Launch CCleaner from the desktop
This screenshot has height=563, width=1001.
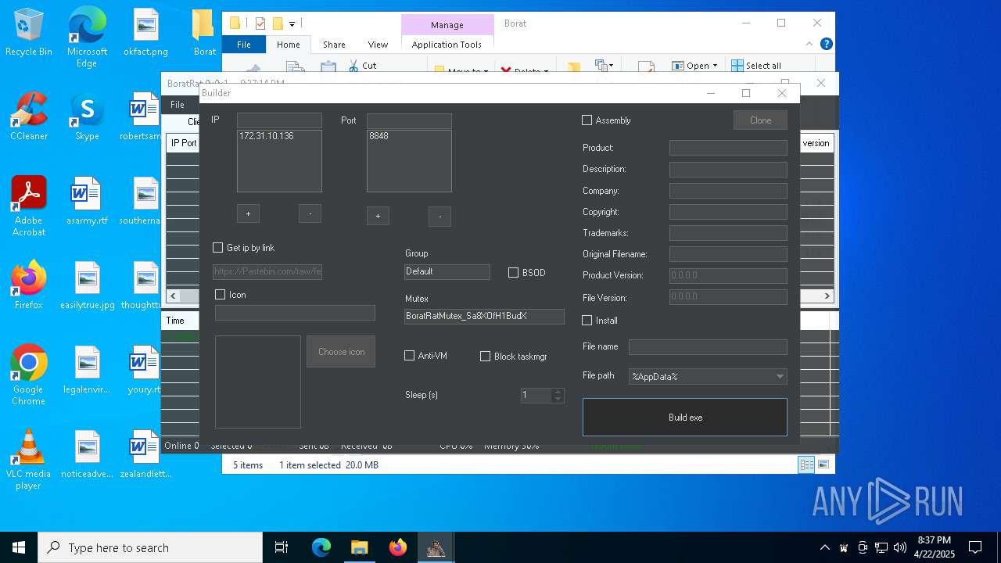[29, 117]
